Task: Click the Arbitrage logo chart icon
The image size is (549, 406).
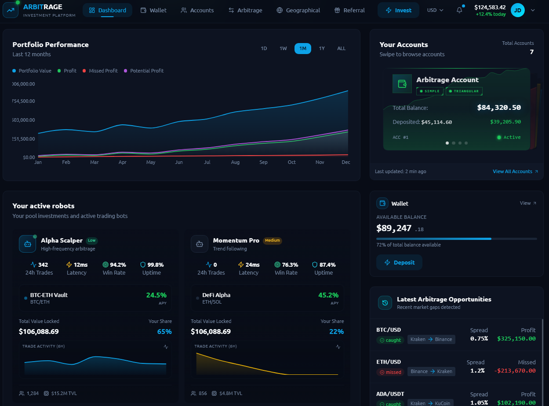Action: pos(11,10)
